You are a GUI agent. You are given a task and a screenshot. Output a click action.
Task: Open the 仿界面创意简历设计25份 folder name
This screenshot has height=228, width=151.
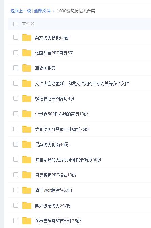[x=58, y=221]
